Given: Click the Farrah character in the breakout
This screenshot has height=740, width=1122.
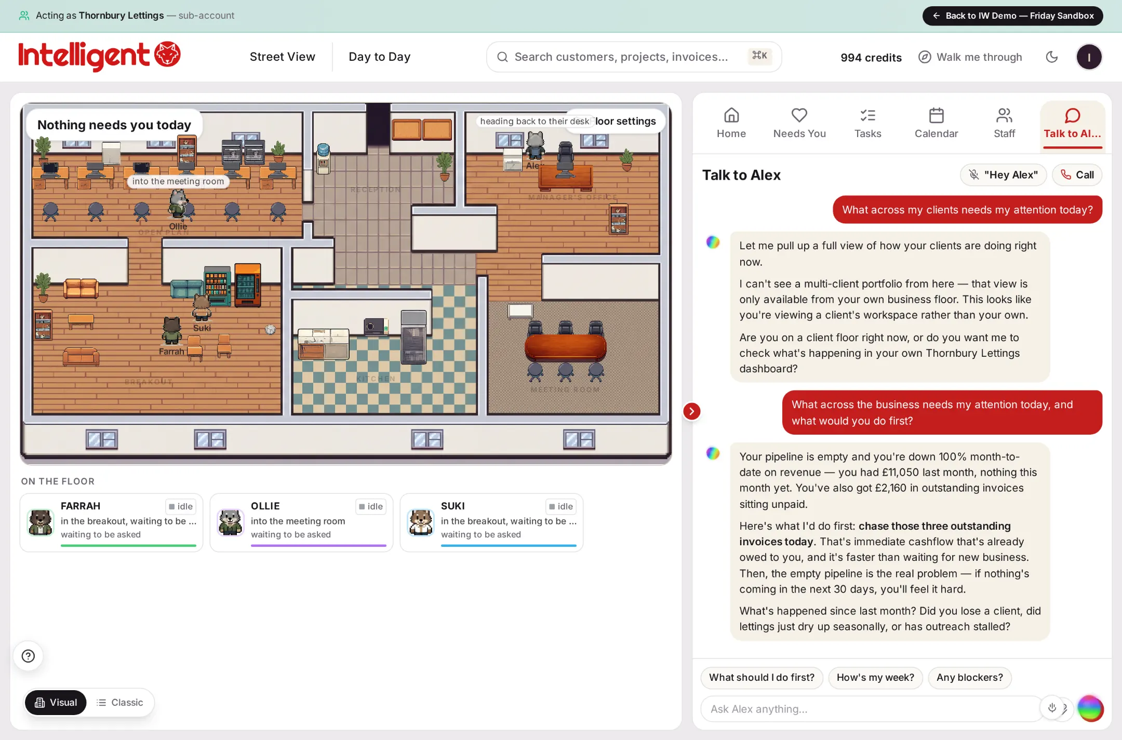Looking at the screenshot, I should 171,331.
